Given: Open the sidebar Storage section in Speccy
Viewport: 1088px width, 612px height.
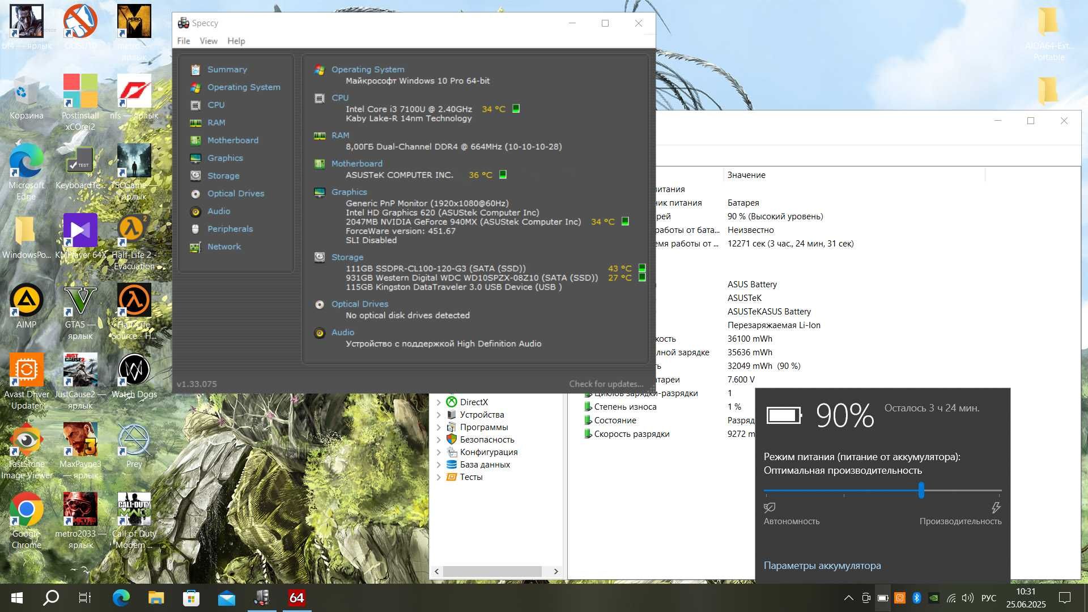Looking at the screenshot, I should pos(223,176).
